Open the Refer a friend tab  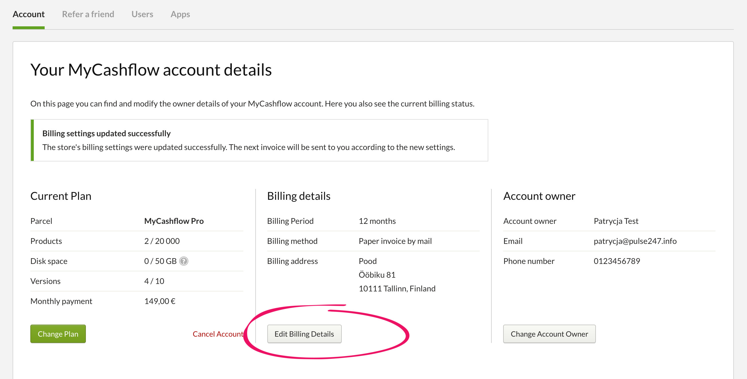click(88, 14)
